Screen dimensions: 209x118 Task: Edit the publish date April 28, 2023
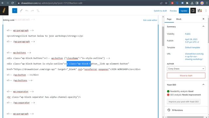[192, 41]
